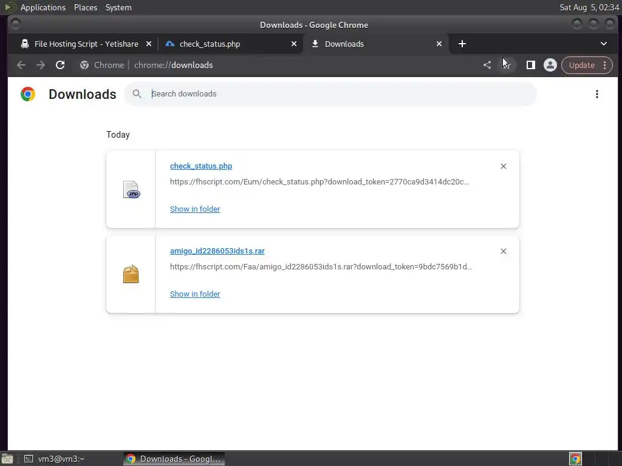The image size is (622, 466).
Task: Close the Downloads tab
Action: [439, 44]
